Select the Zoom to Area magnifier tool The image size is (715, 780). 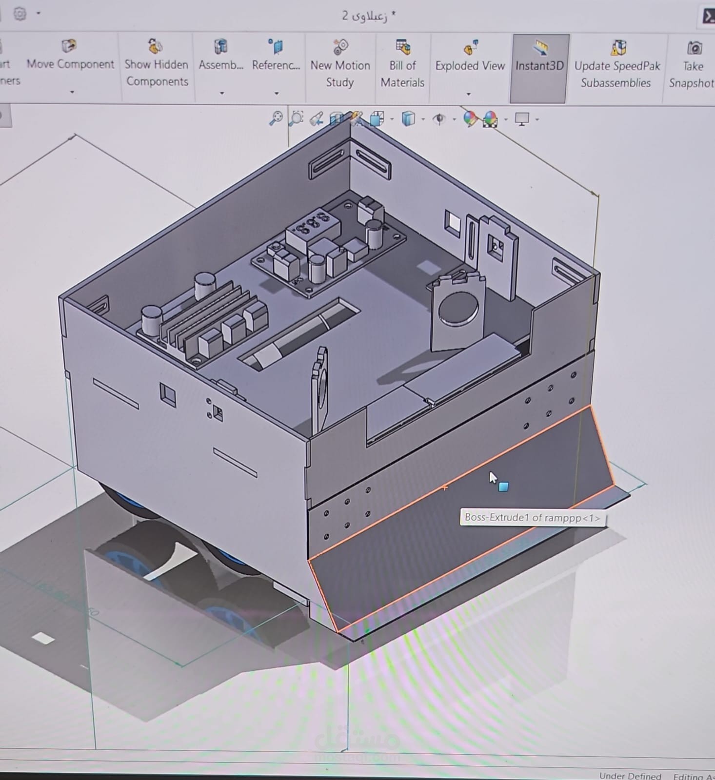296,118
